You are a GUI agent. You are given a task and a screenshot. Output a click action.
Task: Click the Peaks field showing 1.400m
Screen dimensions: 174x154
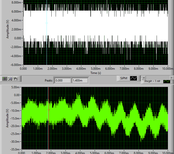click(80, 81)
